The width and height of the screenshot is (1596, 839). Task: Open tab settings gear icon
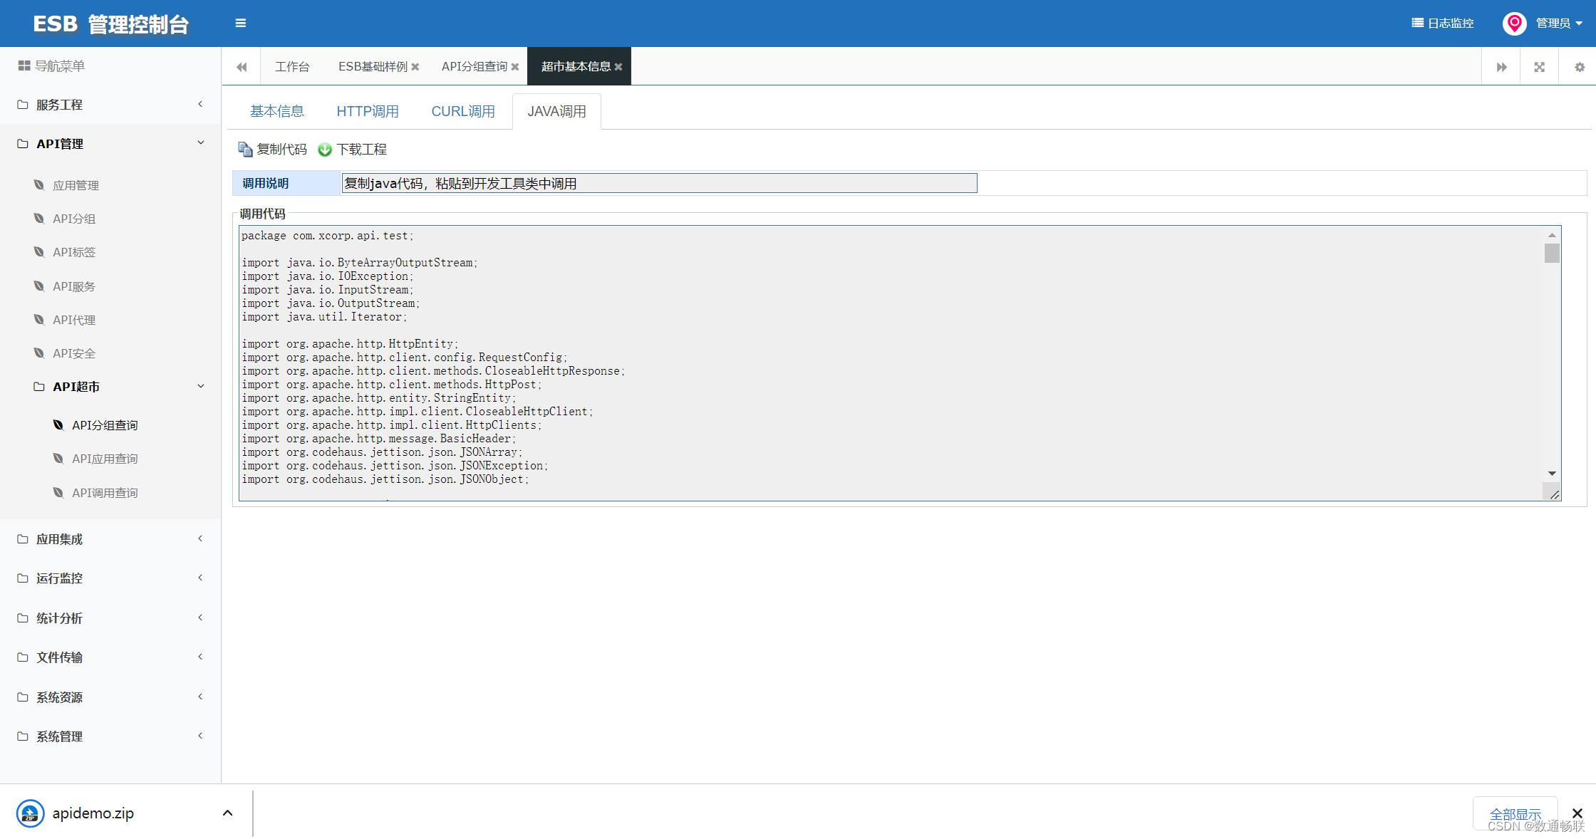1579,67
